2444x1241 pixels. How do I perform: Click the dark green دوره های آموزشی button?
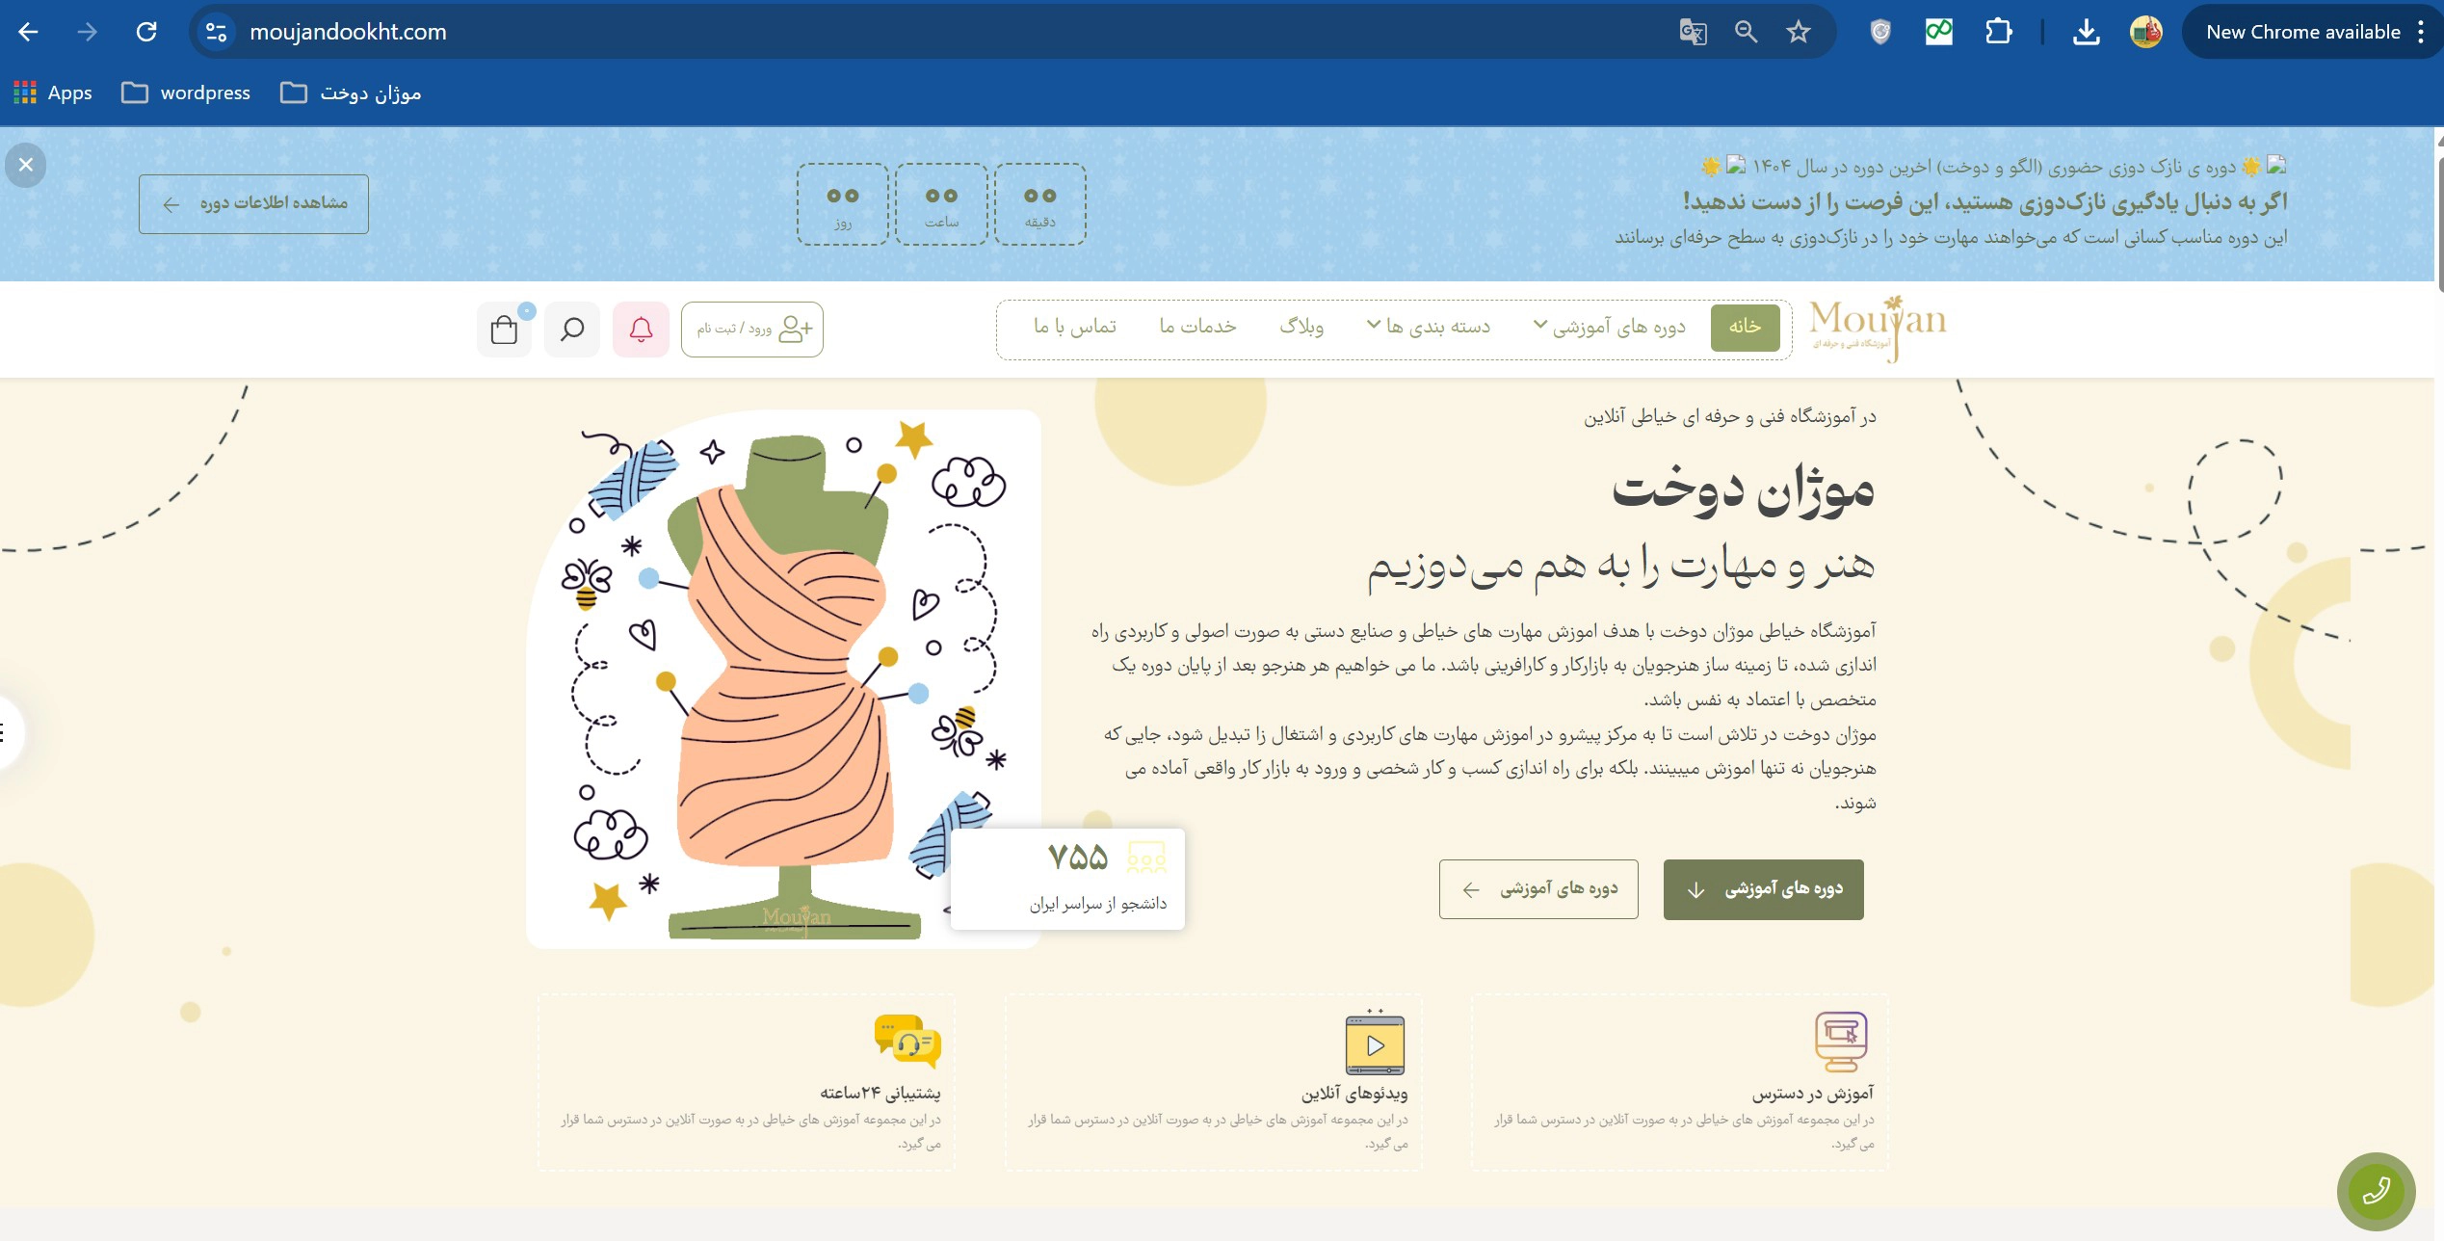[1763, 889]
